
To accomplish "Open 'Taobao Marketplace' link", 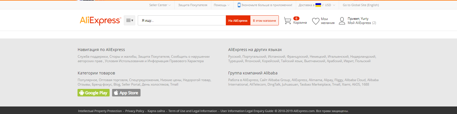I will coord(315,84).
